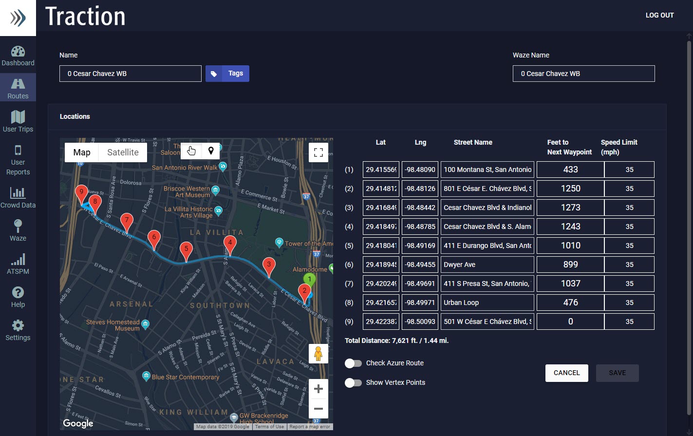Open the User Trips map icon
This screenshot has width=693, height=436.
click(18, 117)
